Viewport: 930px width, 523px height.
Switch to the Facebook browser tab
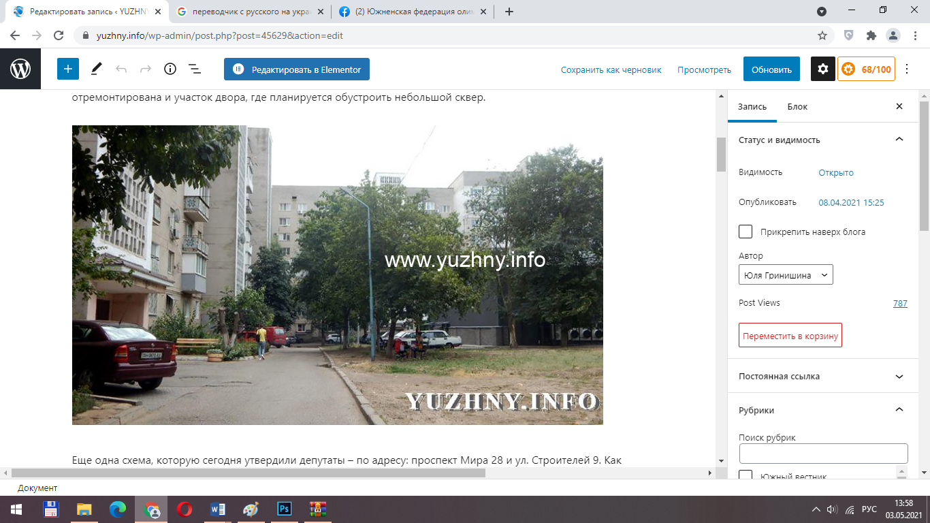(x=413, y=12)
